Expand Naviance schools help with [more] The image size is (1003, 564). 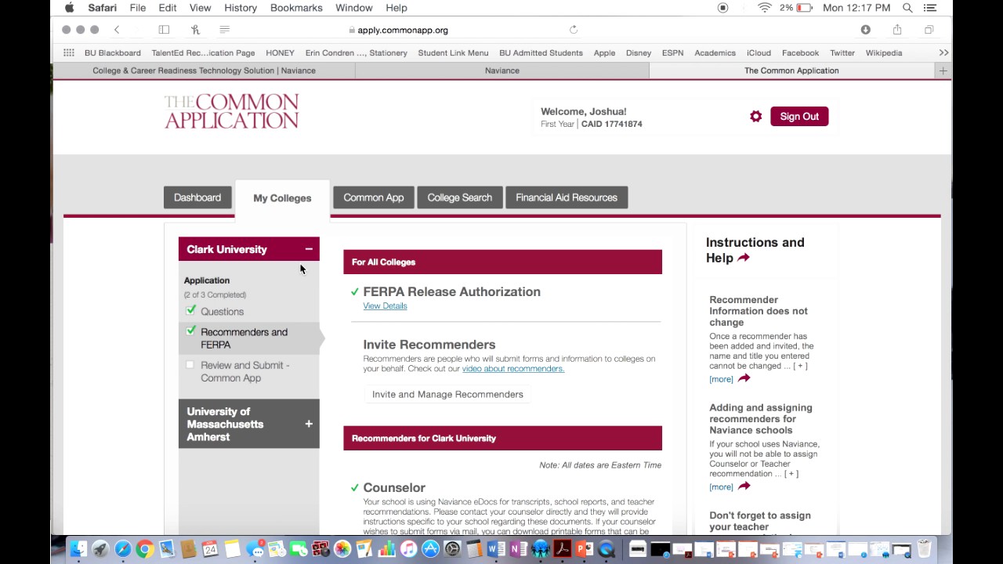point(721,487)
